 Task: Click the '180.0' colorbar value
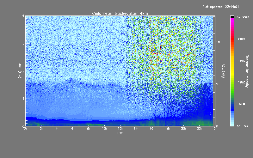(242, 61)
